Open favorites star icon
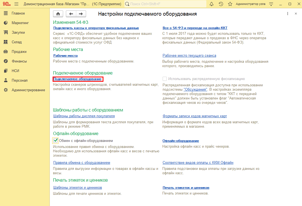The image size is (302, 206). click(x=230, y=4)
